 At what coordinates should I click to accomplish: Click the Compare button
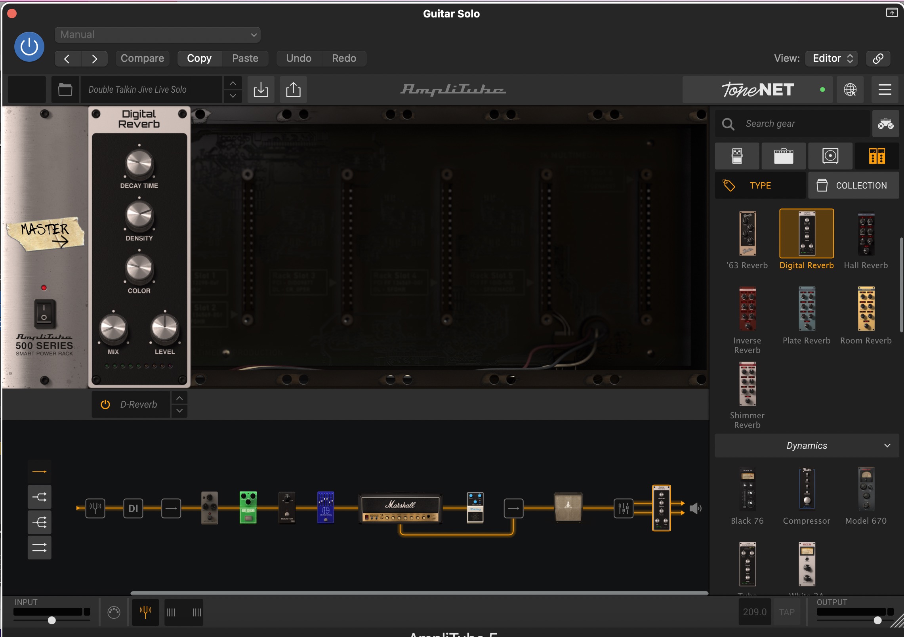click(x=142, y=59)
